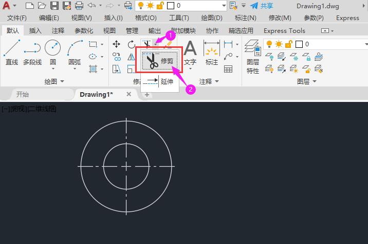Open the Arc tool dropdown arrow

[x=75, y=69]
